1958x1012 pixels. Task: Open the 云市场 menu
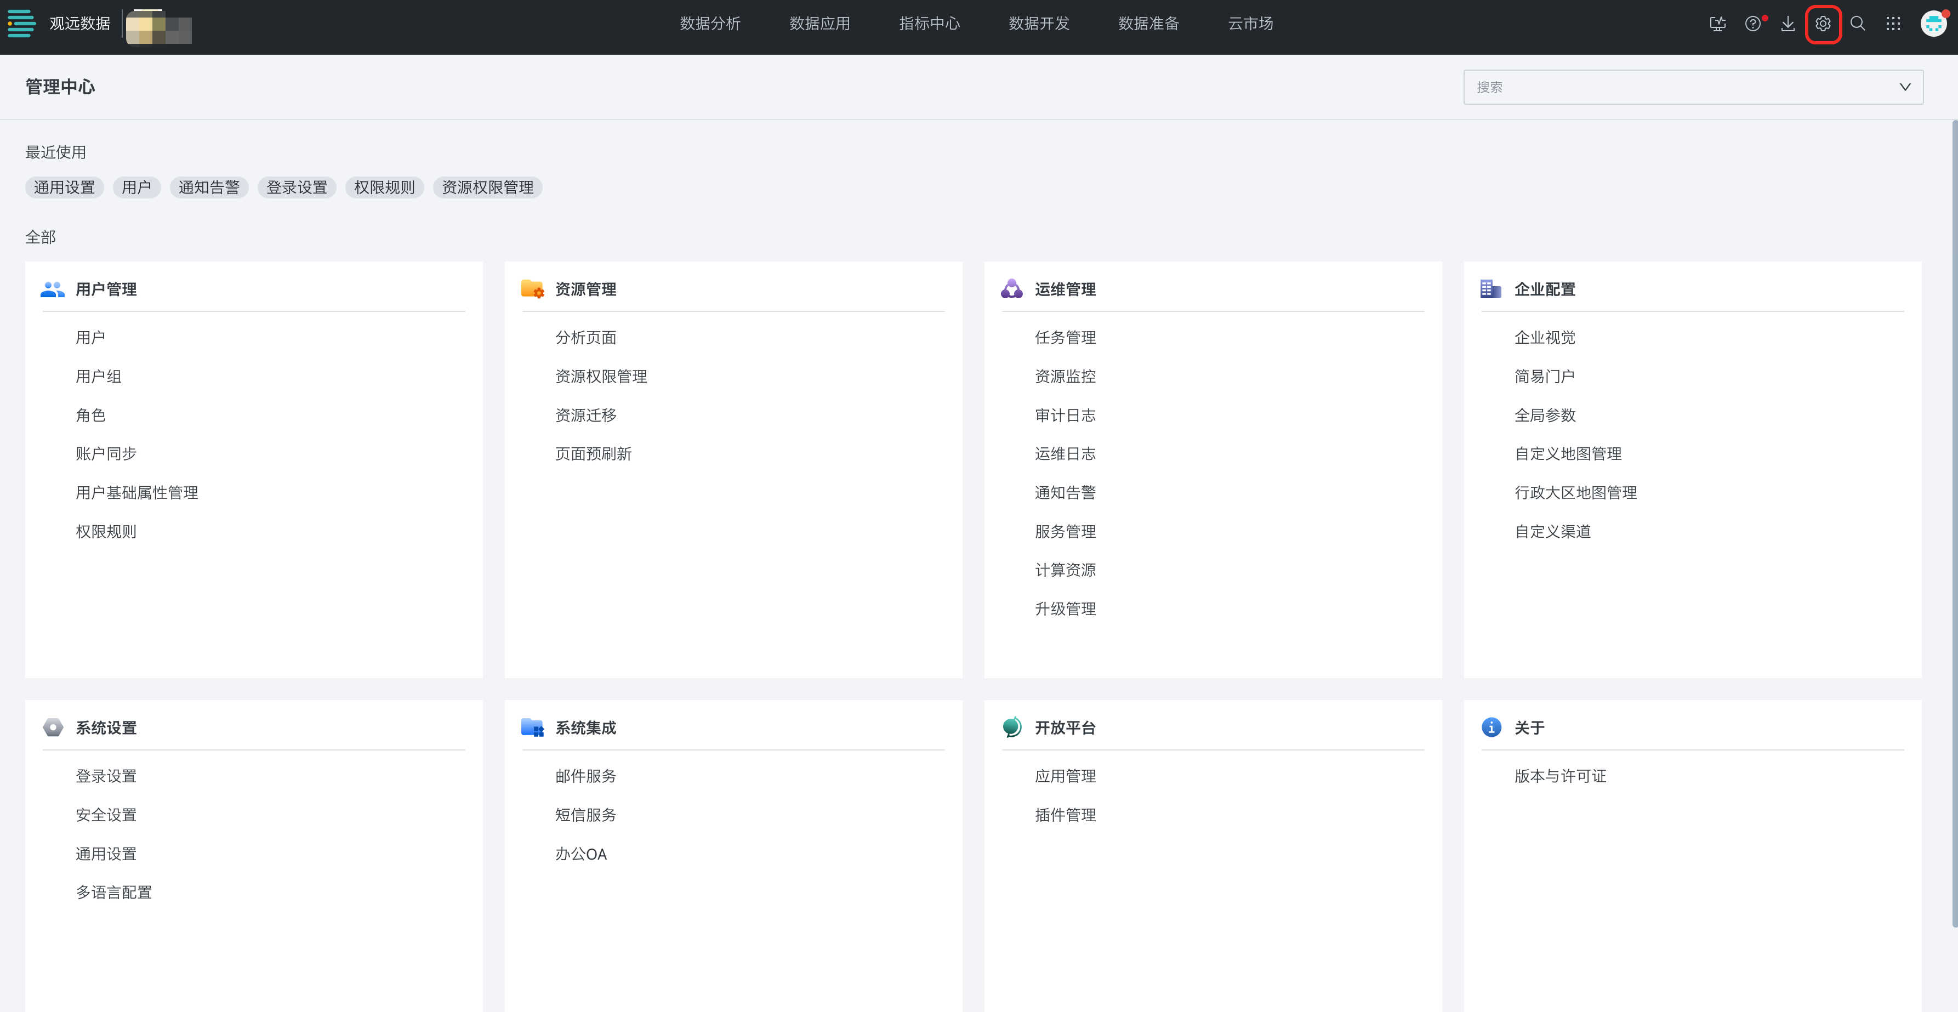(1250, 24)
